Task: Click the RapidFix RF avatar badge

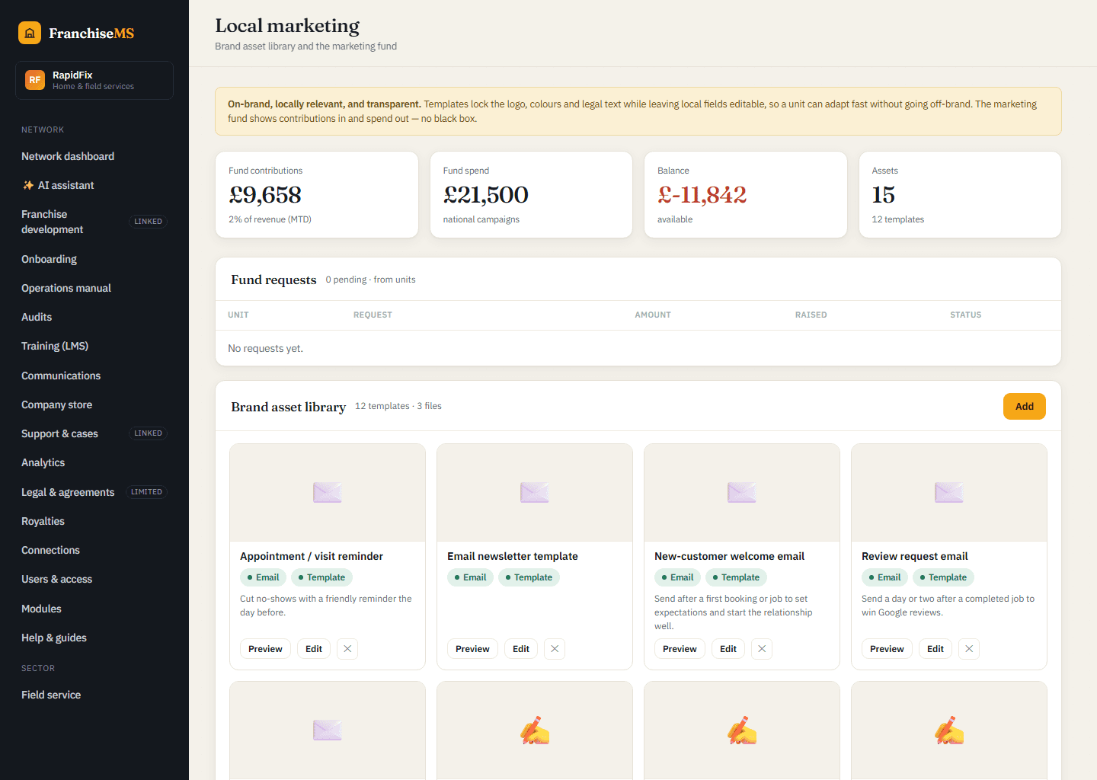Action: (35, 80)
